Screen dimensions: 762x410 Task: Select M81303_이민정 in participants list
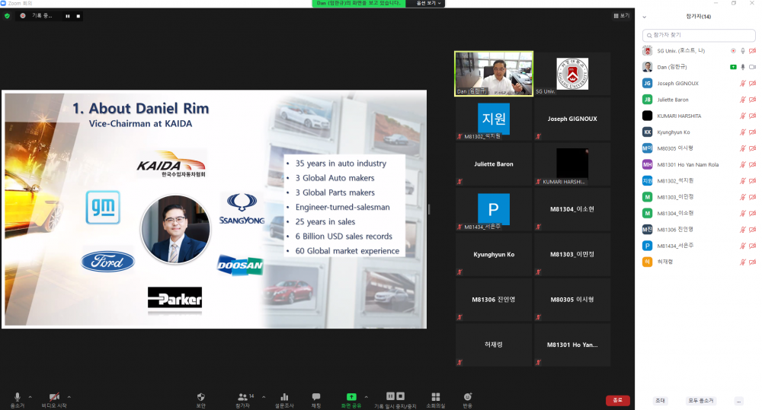pyautogui.click(x=699, y=197)
